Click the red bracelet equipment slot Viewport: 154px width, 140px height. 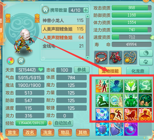click(101, 58)
